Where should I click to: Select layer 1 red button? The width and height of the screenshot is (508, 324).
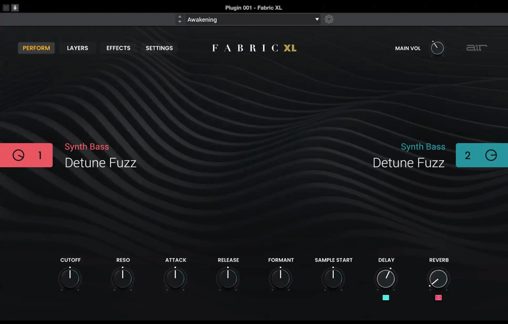26,155
